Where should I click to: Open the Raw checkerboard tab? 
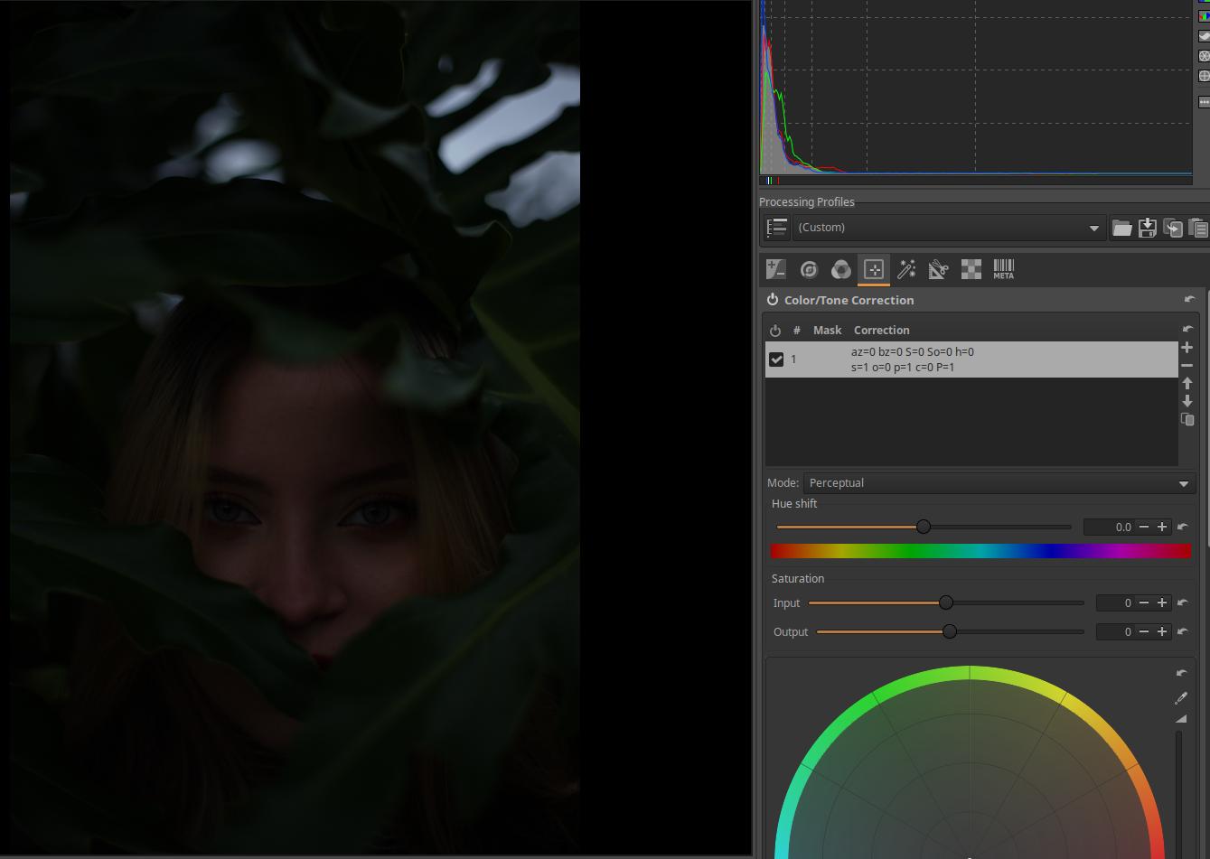click(x=971, y=269)
